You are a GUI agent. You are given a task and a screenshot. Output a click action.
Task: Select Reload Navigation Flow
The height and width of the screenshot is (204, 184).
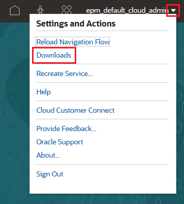[x=73, y=42]
